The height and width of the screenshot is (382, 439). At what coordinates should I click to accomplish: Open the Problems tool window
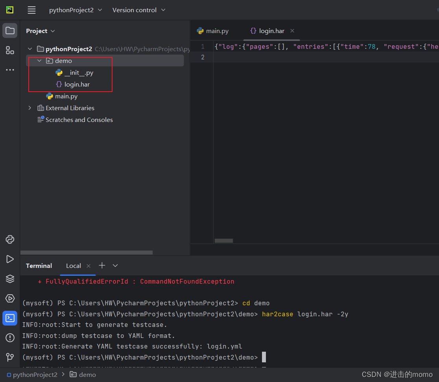tap(10, 338)
